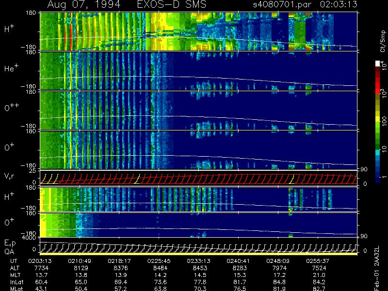Click the InLat value '77.8'

pyautogui.click(x=200, y=282)
